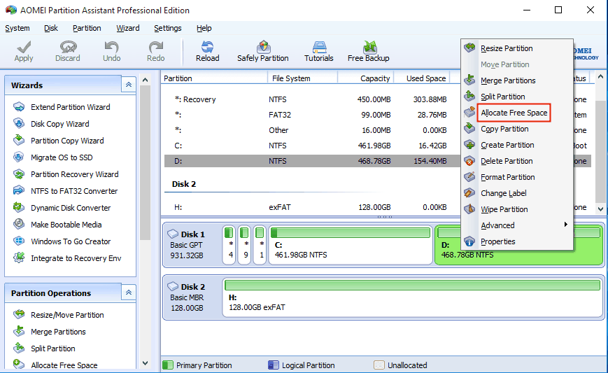608x373 pixels.
Task: Open Partition Recovery Wizard
Action: click(x=75, y=174)
